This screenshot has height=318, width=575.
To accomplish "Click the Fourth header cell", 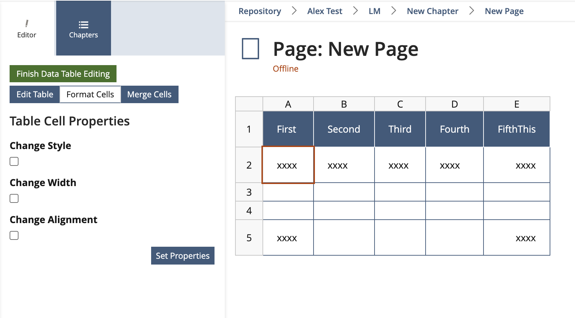I will 454,129.
